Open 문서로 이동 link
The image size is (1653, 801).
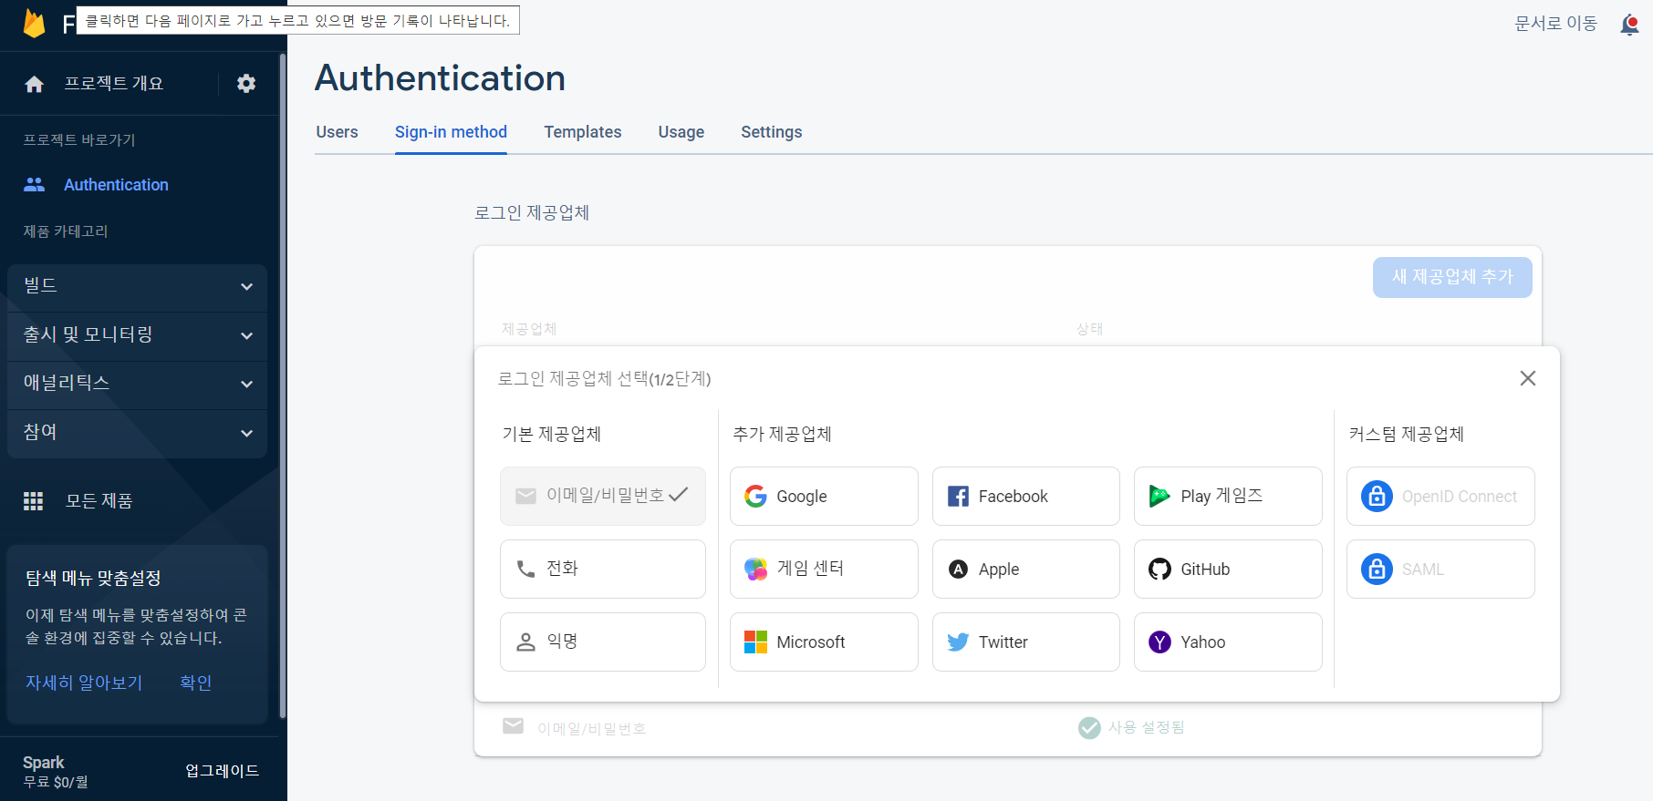coord(1556,24)
